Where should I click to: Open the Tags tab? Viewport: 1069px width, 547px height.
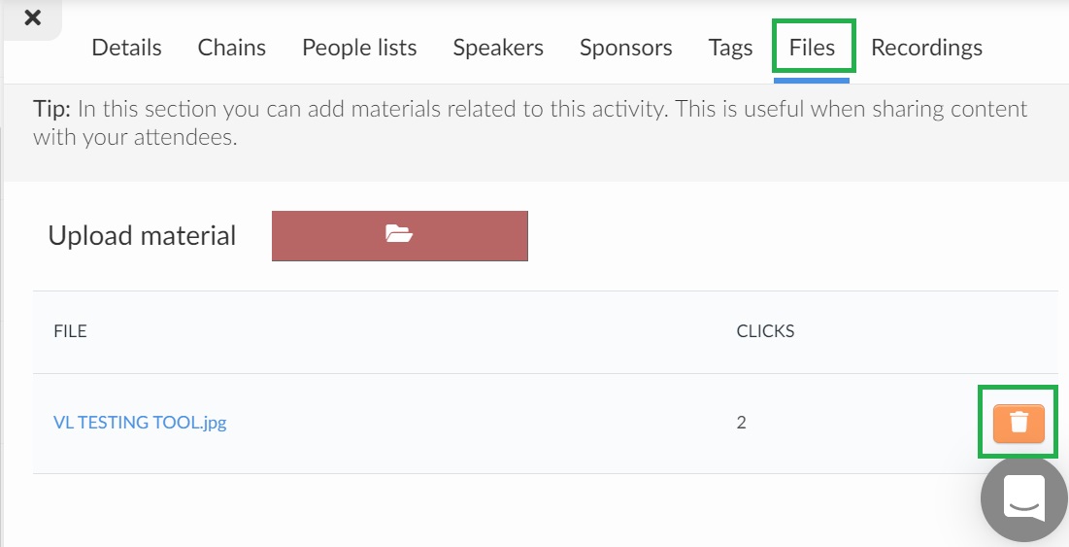tap(730, 48)
